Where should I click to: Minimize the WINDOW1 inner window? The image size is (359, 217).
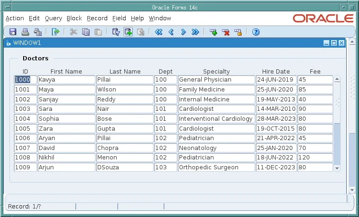(326, 43)
